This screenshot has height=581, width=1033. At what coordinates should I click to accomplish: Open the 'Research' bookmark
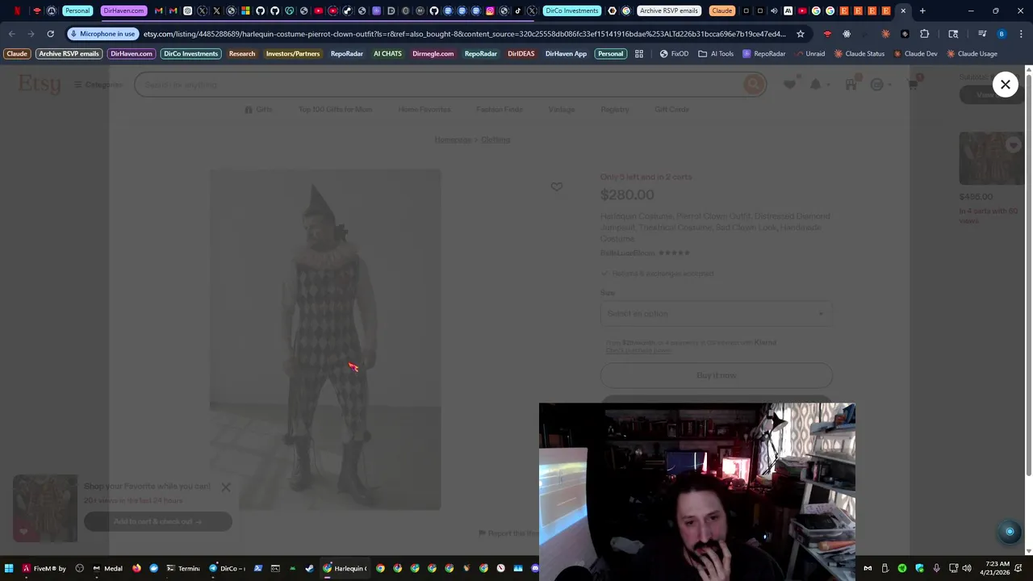(242, 53)
